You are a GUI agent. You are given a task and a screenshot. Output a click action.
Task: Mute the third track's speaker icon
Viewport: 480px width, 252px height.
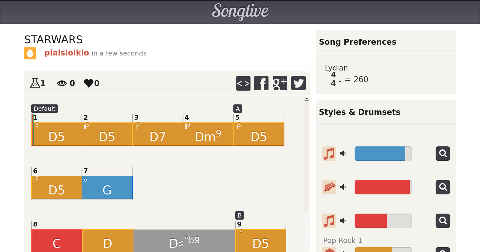pyautogui.click(x=343, y=221)
